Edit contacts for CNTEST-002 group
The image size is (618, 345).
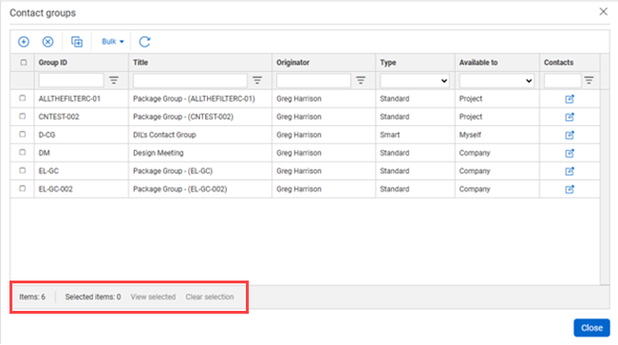570,117
